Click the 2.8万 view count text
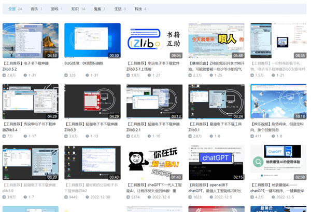 coord(197,136)
